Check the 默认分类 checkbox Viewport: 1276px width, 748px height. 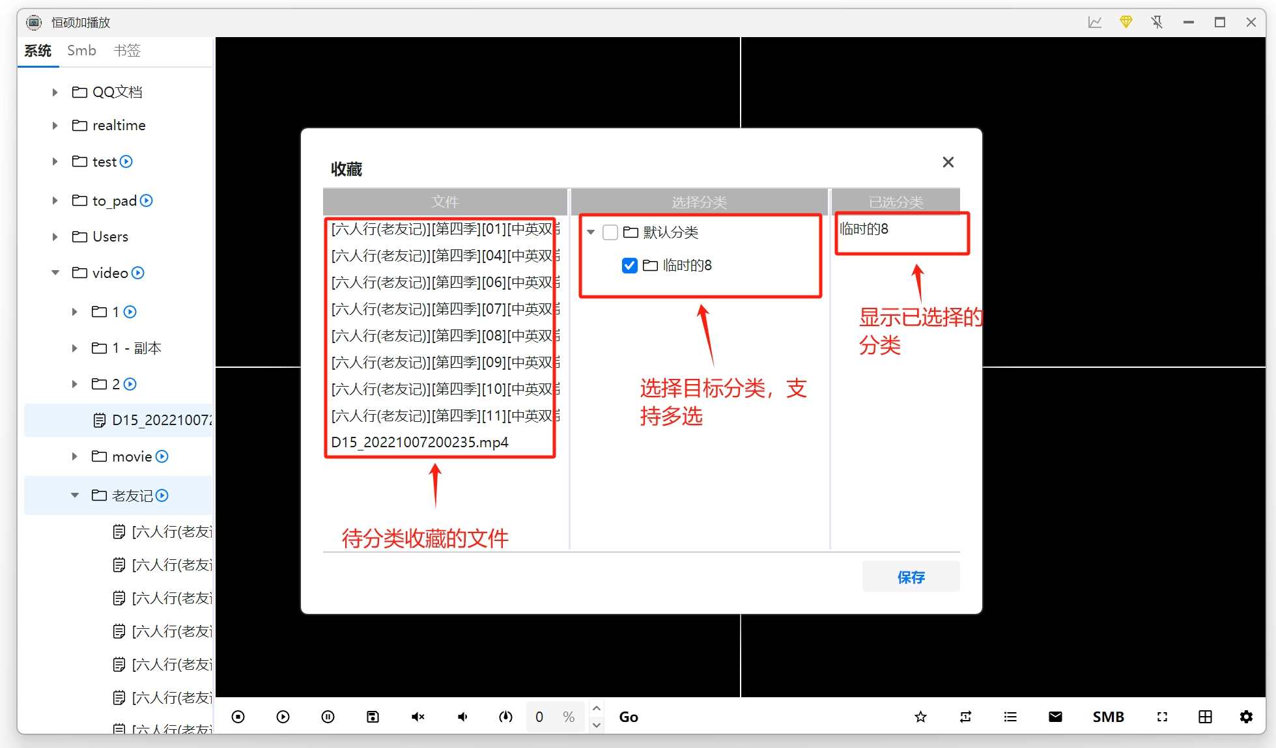(x=610, y=232)
